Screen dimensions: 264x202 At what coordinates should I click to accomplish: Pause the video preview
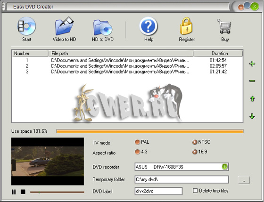click(14, 192)
